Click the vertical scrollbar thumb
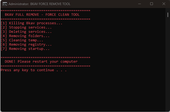Screen dimensions: 170x112 pos(168,15)
